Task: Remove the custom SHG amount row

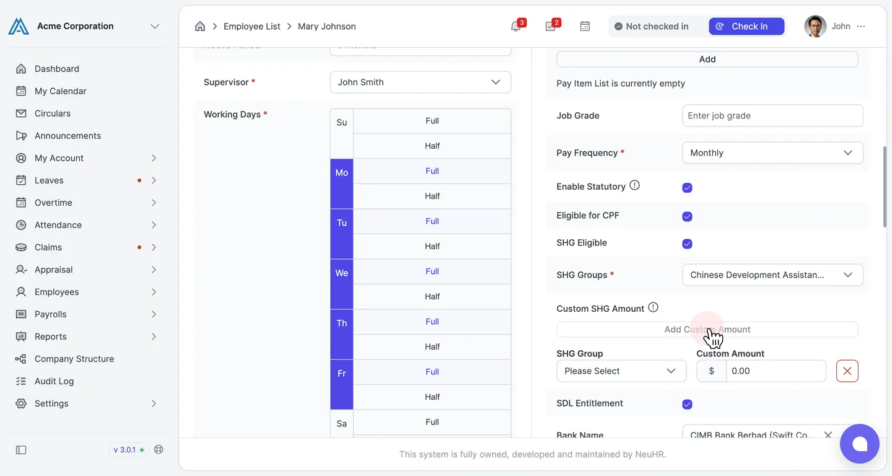Action: coord(847,371)
